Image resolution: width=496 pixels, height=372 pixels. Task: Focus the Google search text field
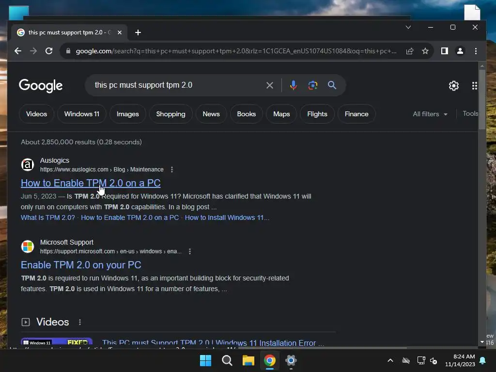177,85
